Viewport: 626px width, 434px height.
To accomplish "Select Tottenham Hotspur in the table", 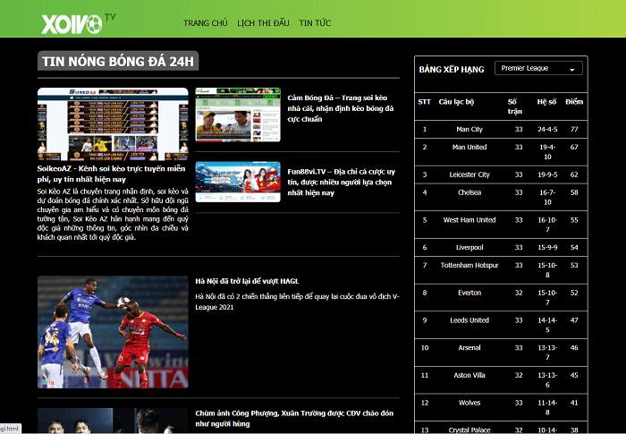I will pos(469,265).
